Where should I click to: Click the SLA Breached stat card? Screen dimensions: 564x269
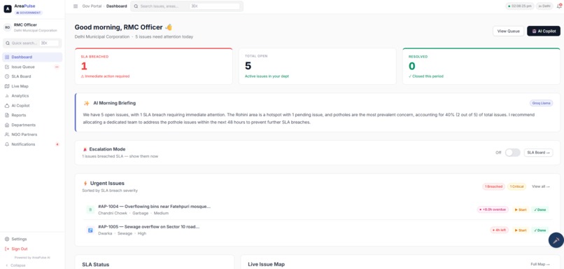click(x=153, y=67)
